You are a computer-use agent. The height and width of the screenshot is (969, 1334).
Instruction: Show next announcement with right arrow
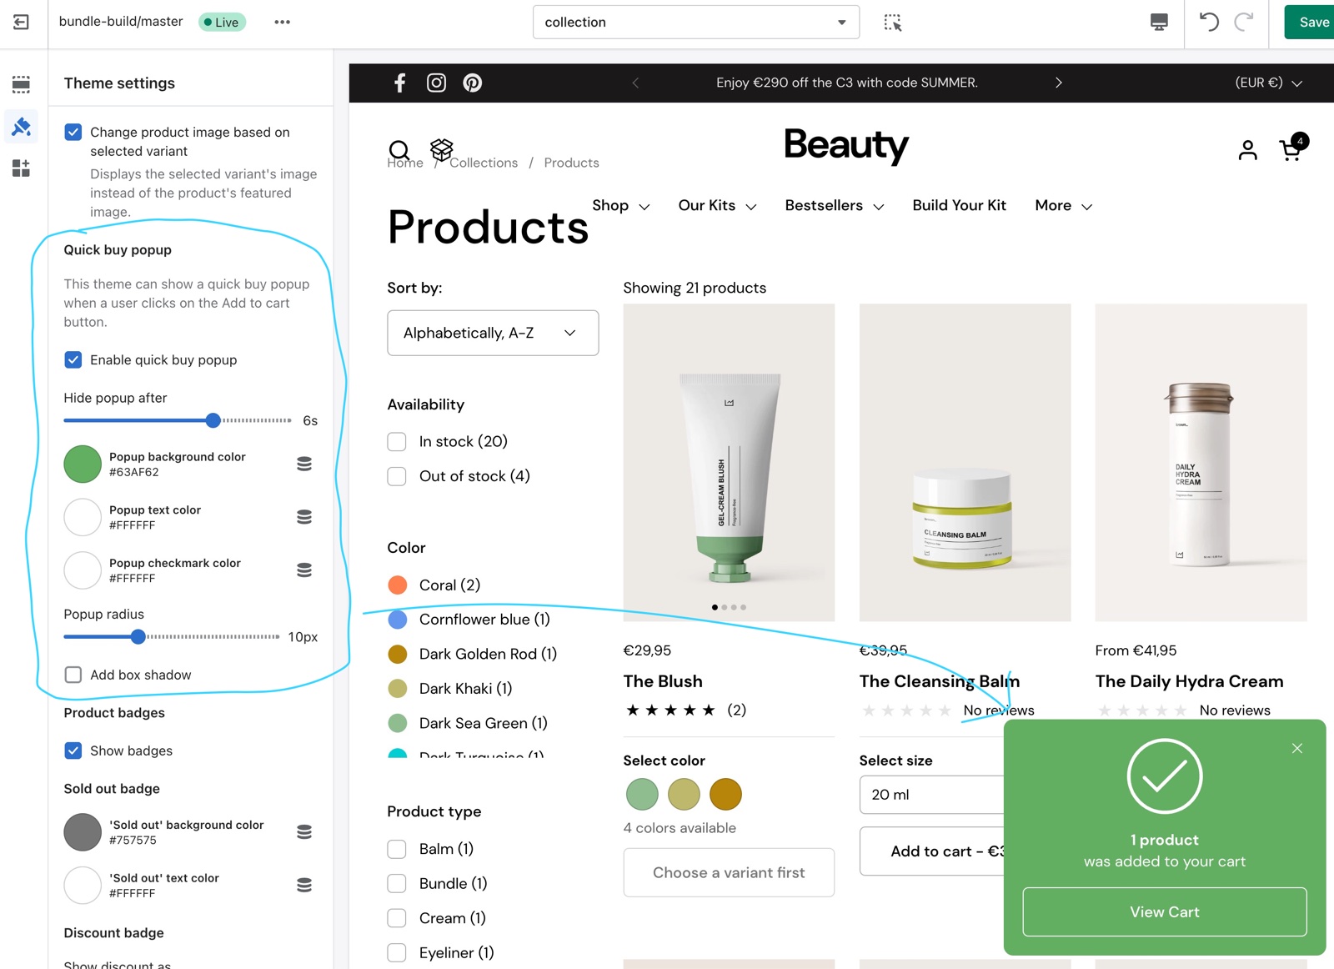point(1059,83)
